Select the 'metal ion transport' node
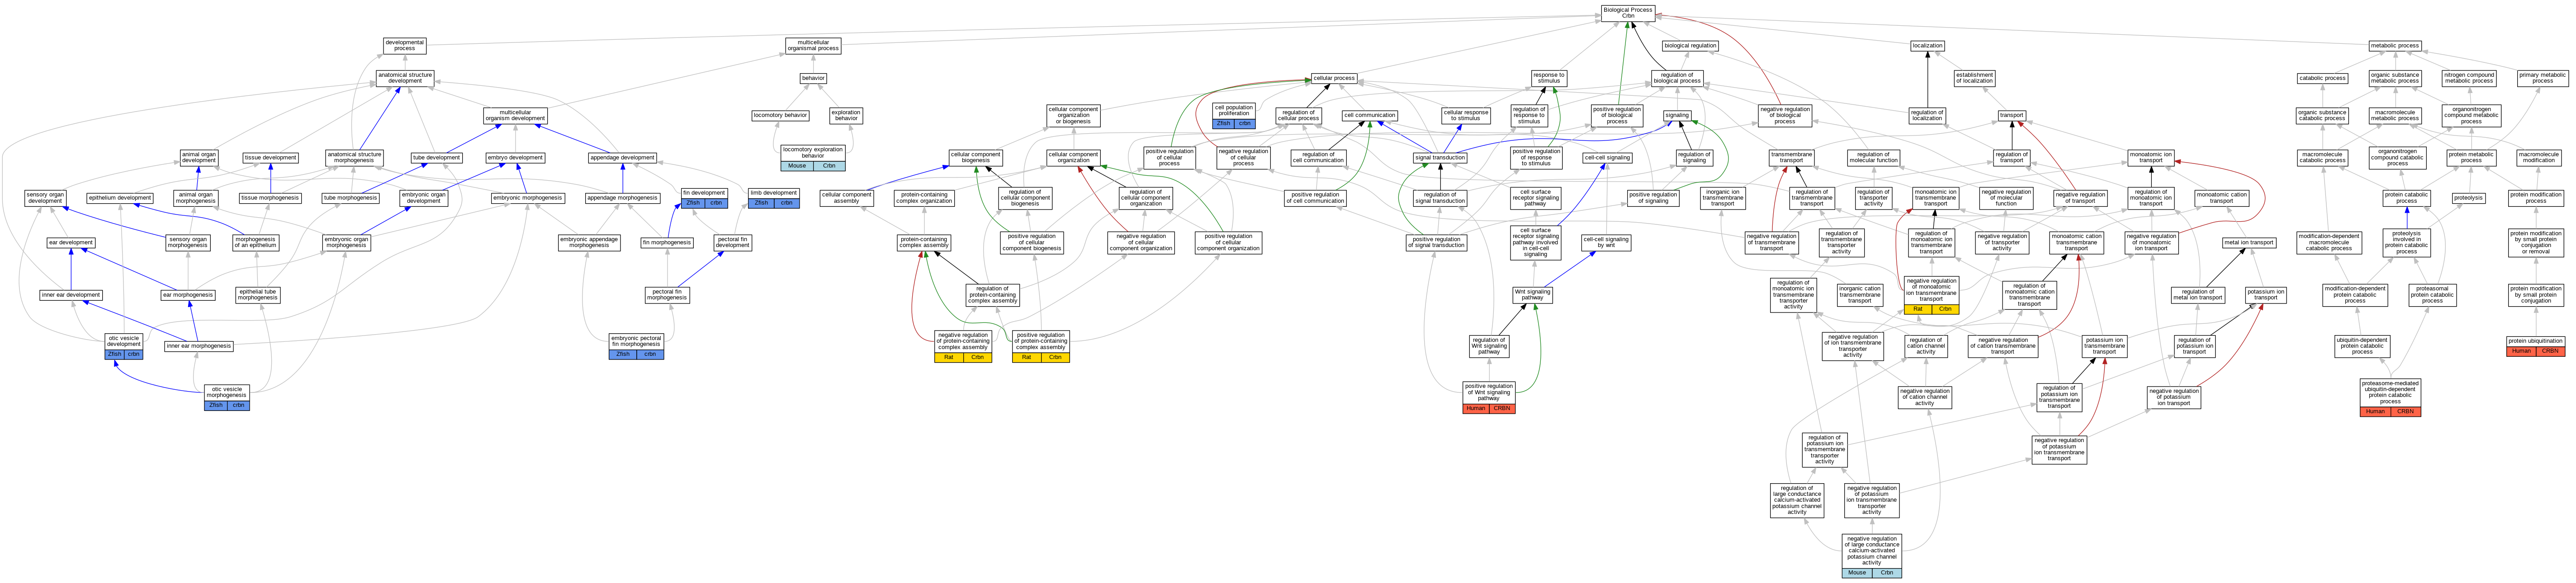 click(x=2248, y=243)
